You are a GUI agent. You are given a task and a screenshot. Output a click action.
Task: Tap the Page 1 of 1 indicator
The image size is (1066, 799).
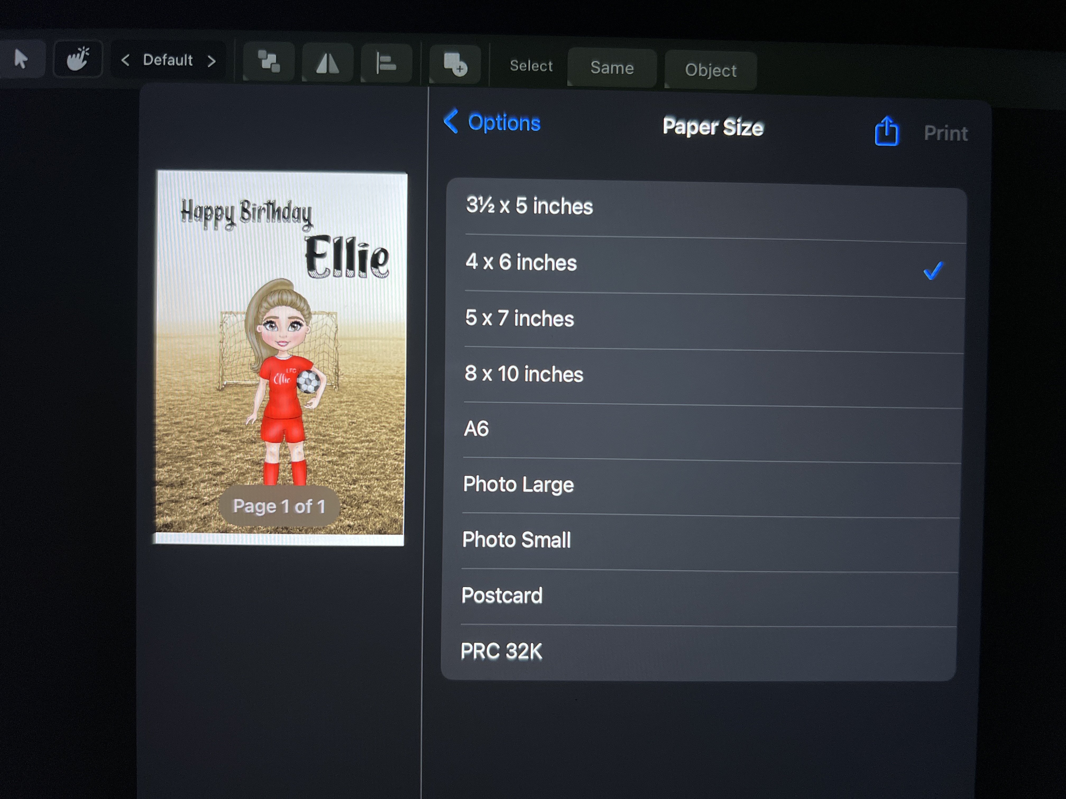click(279, 506)
